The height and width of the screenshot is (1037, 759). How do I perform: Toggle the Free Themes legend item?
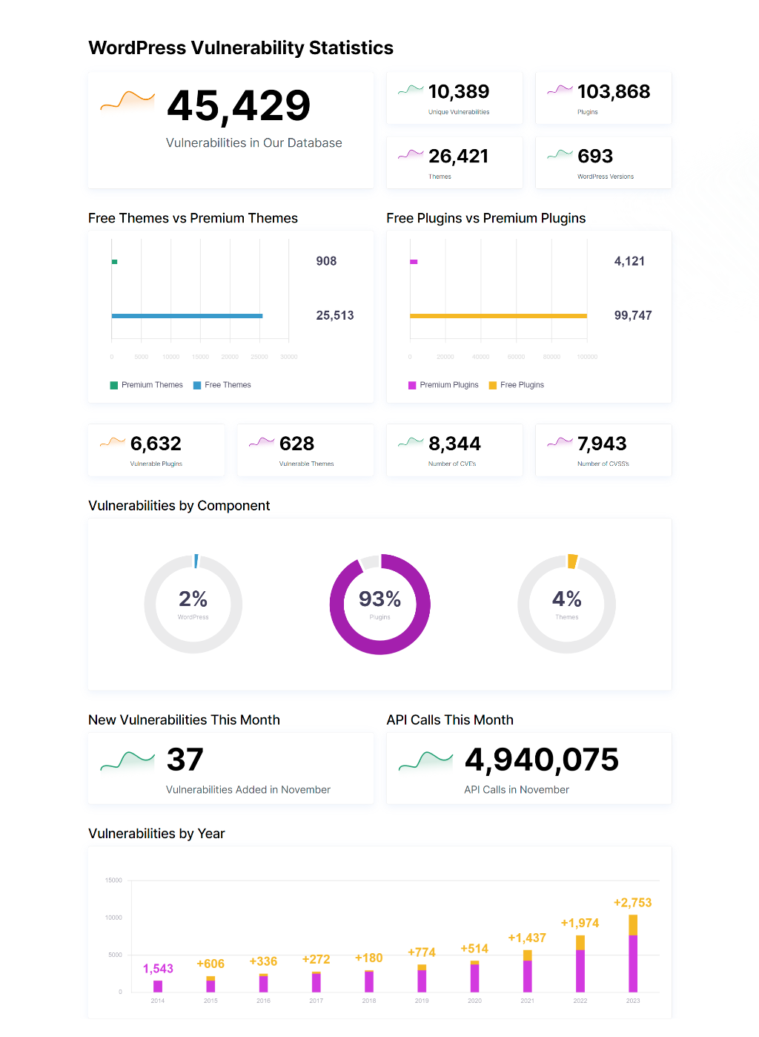[x=222, y=385]
